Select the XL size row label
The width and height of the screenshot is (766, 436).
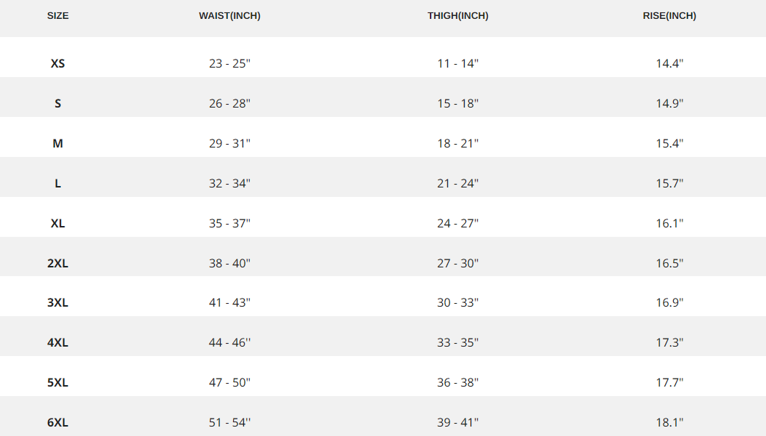[x=58, y=223]
